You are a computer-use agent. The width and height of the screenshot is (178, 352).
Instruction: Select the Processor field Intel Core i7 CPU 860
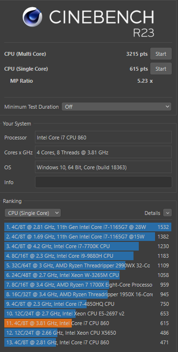pos(103,138)
